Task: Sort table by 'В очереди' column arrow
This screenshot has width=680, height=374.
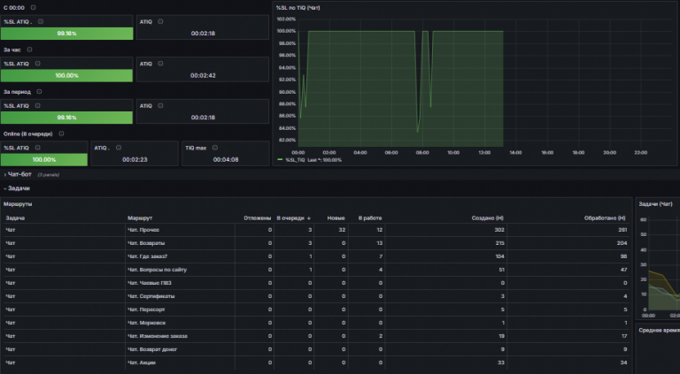Action: (x=309, y=218)
